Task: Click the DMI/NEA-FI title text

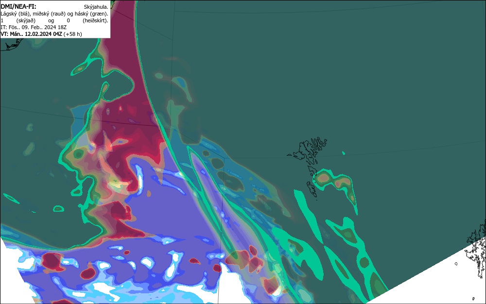Action: [18, 6]
